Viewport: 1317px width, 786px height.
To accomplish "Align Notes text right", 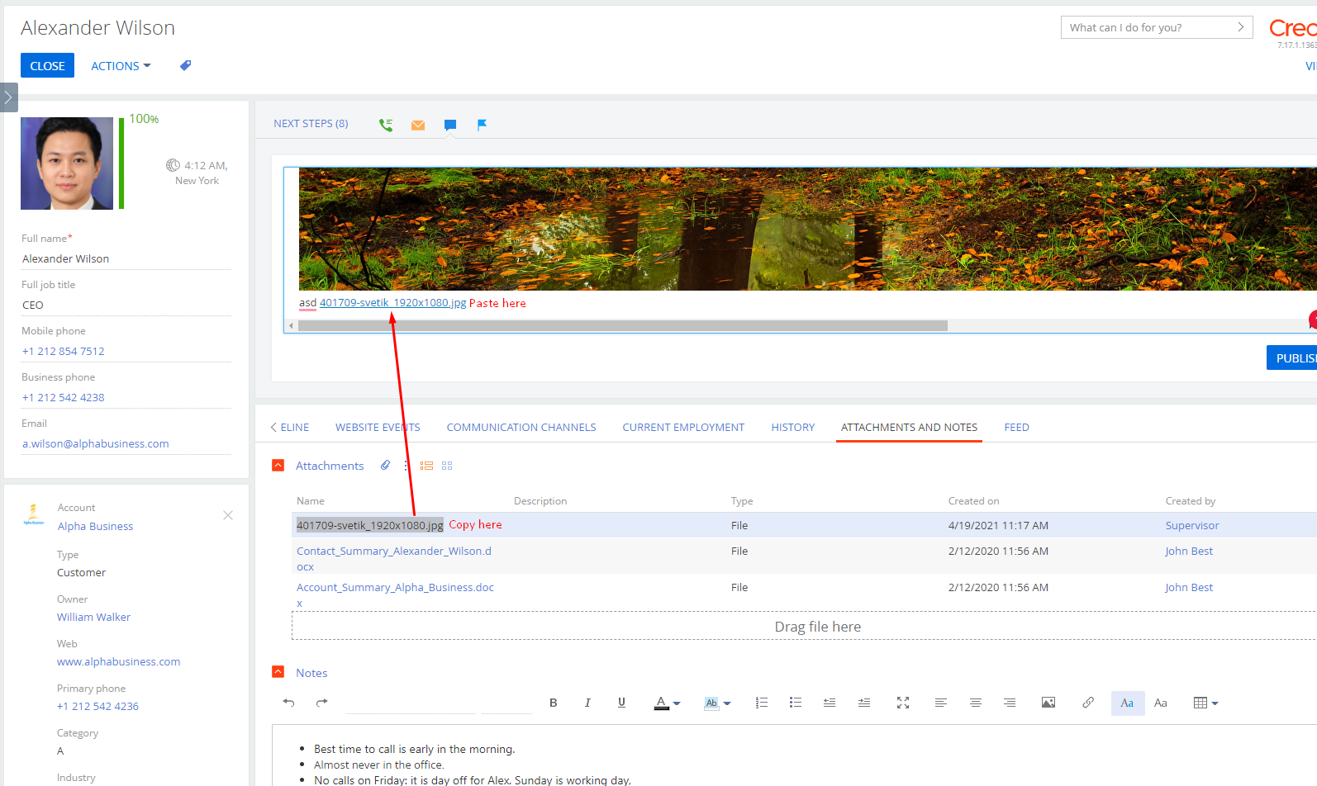I will click(1010, 703).
